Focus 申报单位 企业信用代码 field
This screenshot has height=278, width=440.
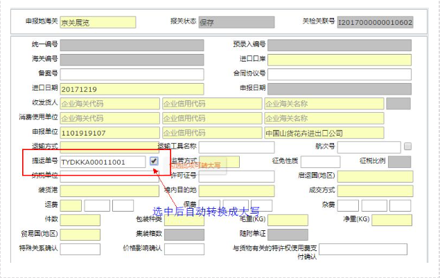click(x=212, y=133)
